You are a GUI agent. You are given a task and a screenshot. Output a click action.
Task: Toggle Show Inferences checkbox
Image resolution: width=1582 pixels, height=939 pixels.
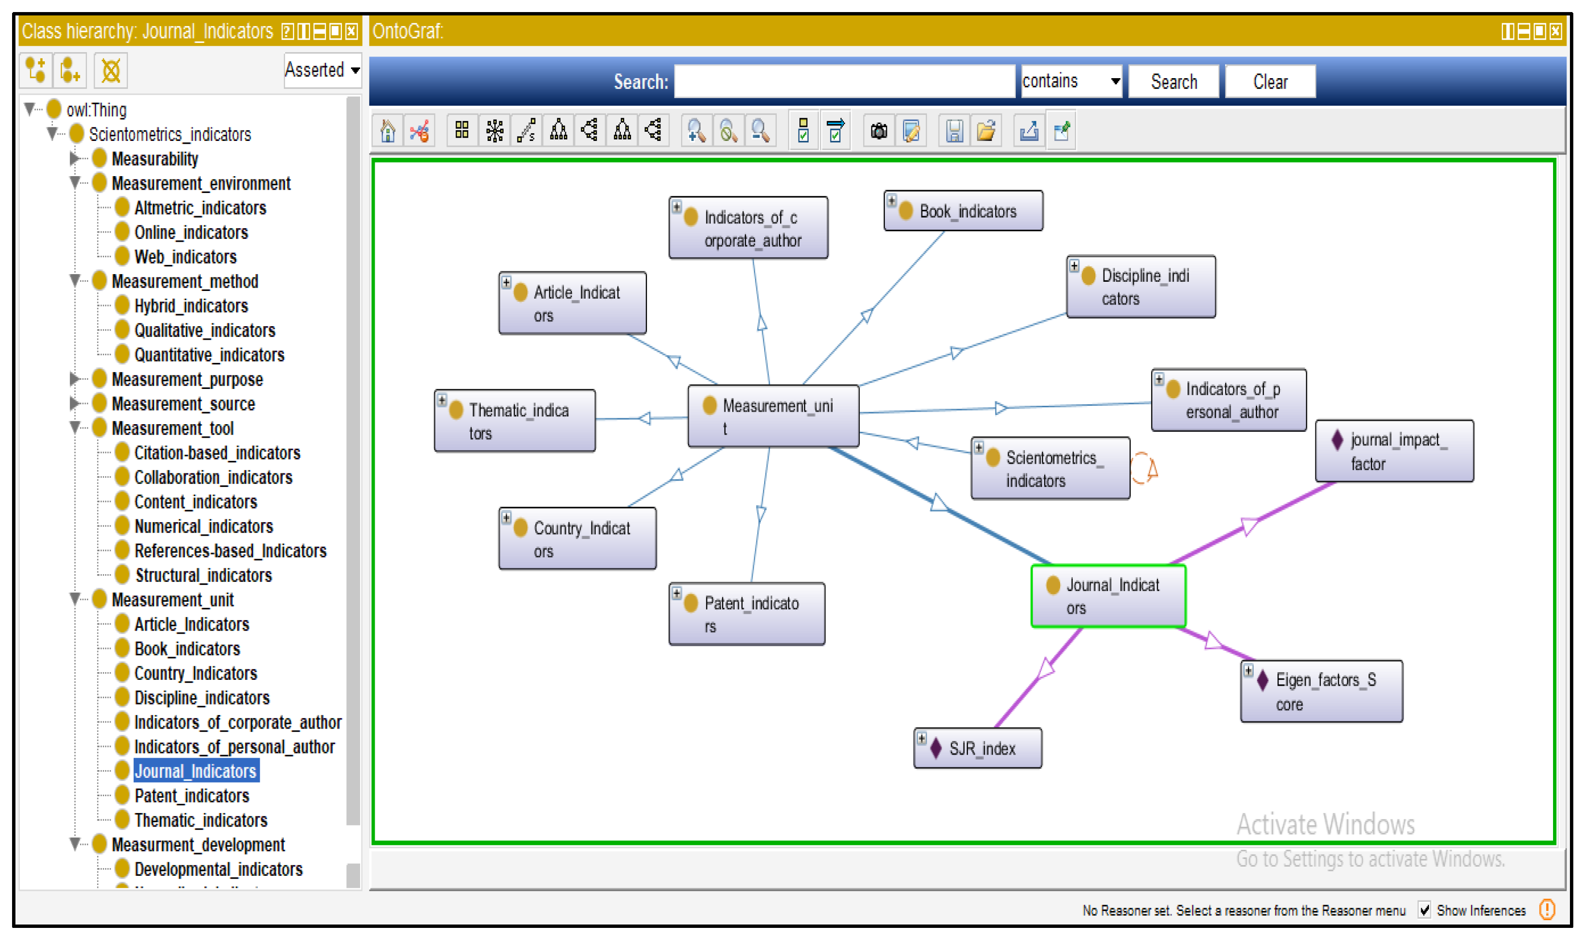coord(1424,910)
